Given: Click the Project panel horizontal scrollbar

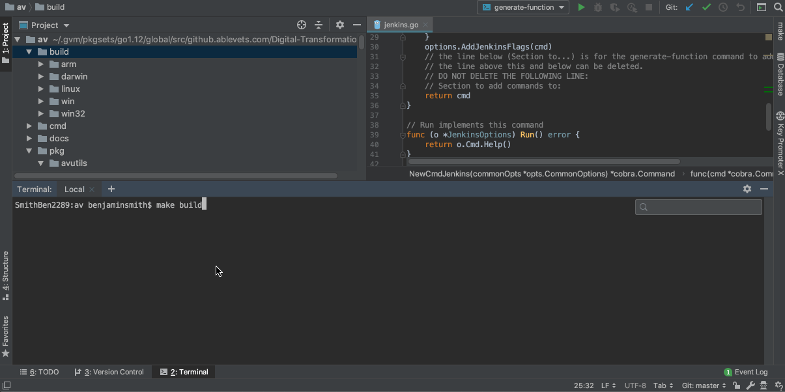Looking at the screenshot, I should tap(176, 176).
